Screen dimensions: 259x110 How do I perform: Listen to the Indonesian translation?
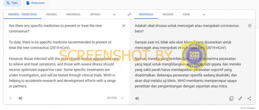coord(137,99)
